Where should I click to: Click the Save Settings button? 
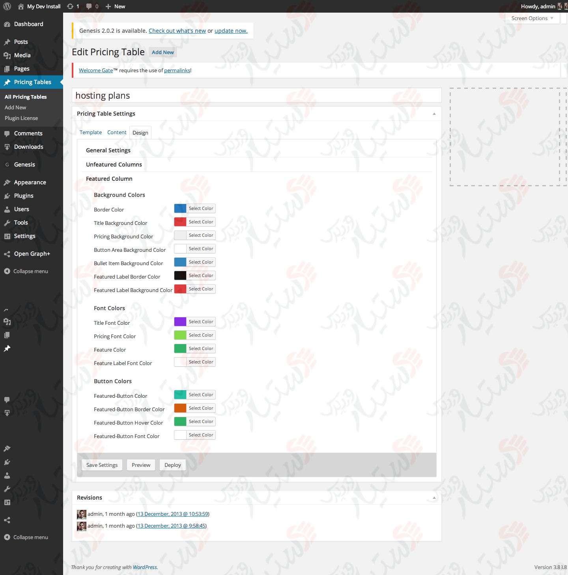point(102,465)
